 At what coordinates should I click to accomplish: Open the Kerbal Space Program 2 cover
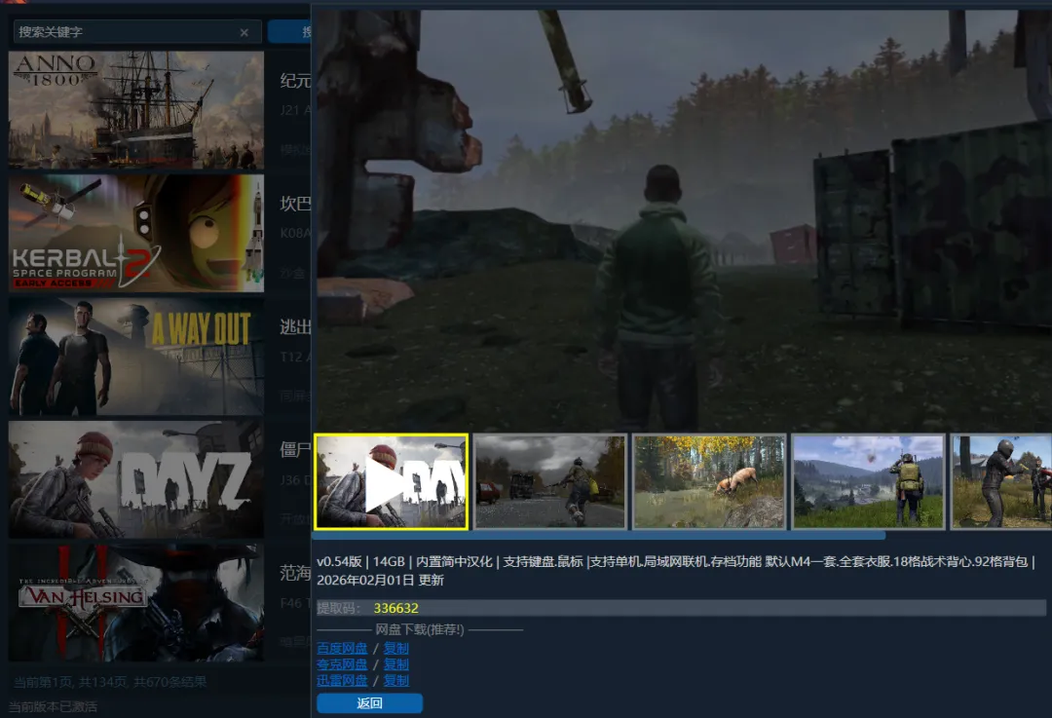coord(136,233)
